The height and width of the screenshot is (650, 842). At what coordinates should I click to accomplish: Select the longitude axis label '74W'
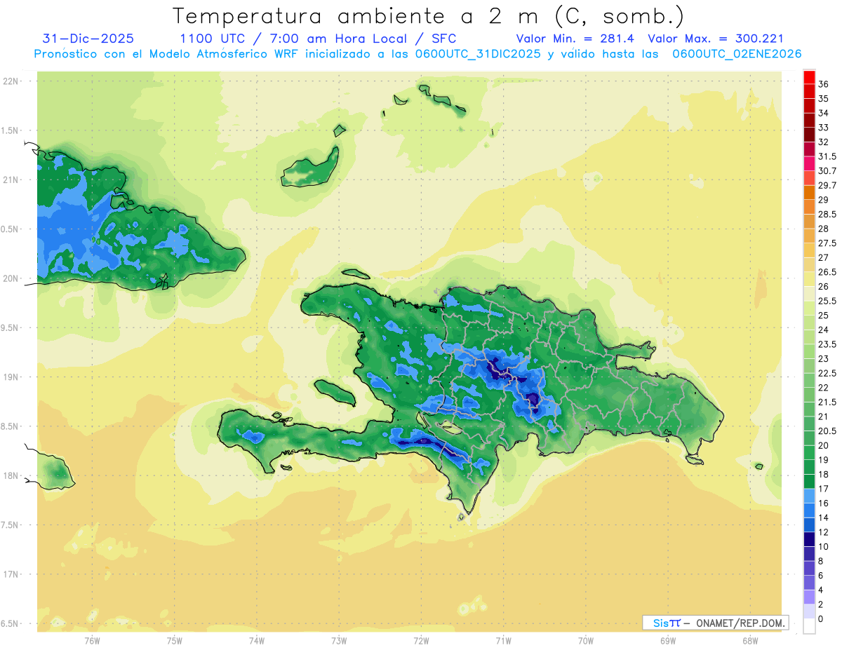[x=257, y=641]
